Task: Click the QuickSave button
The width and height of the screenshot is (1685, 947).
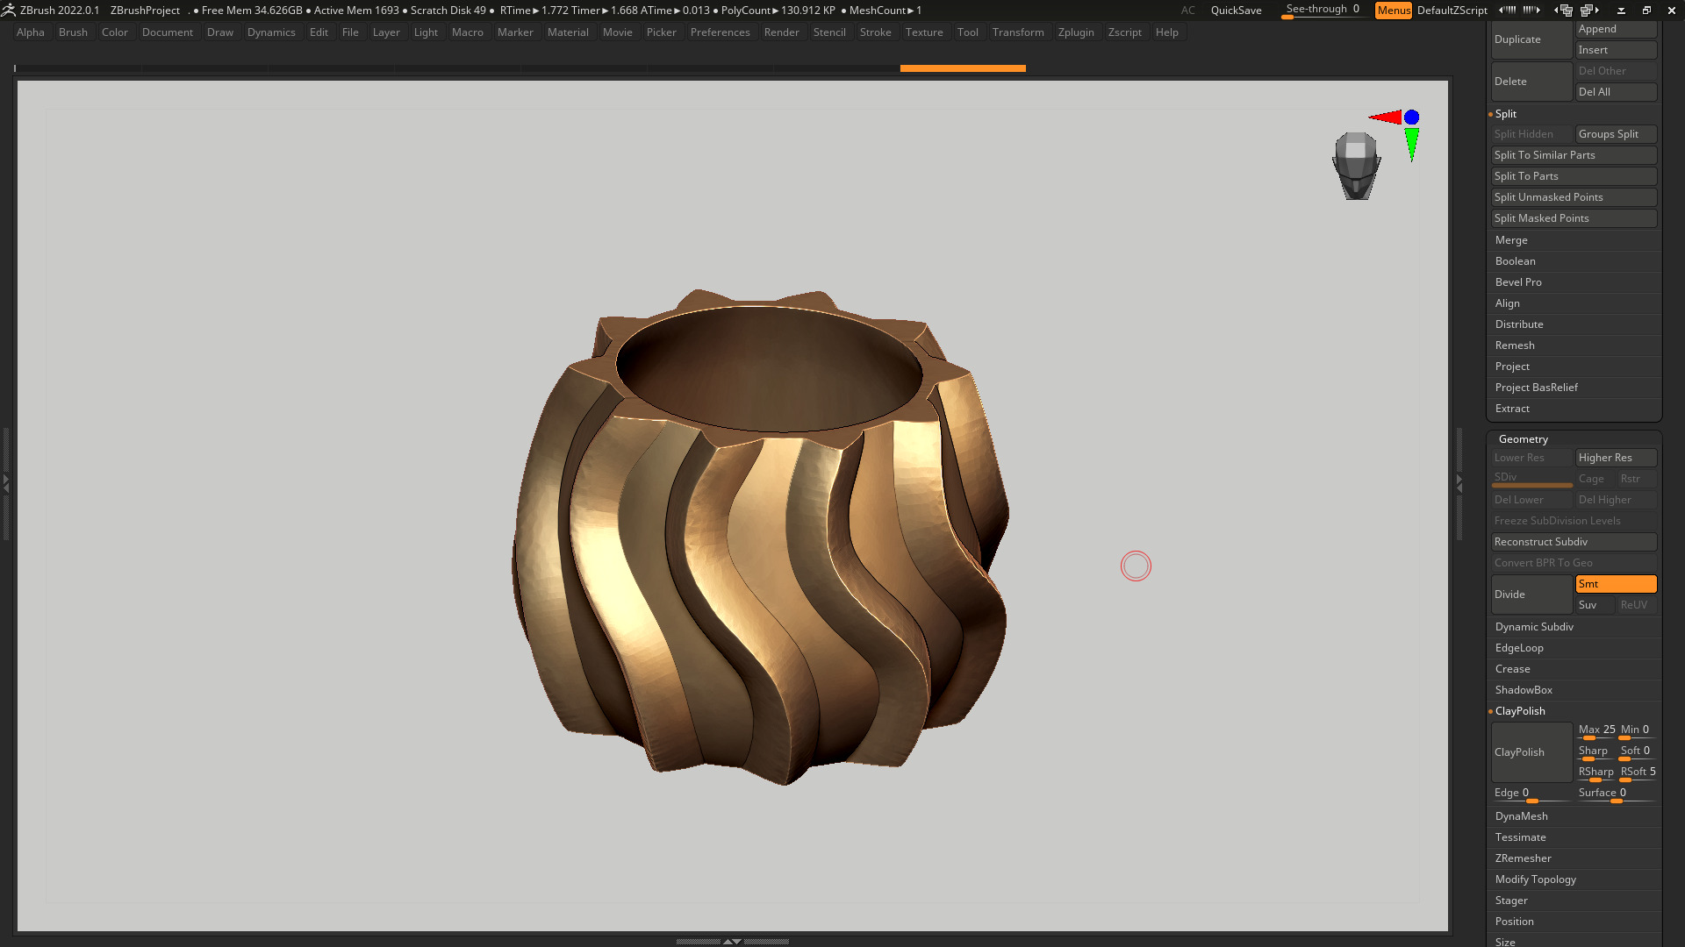Action: pos(1236,11)
